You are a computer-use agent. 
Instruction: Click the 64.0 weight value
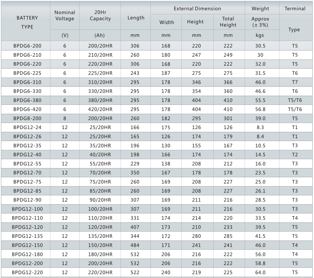click(260, 272)
